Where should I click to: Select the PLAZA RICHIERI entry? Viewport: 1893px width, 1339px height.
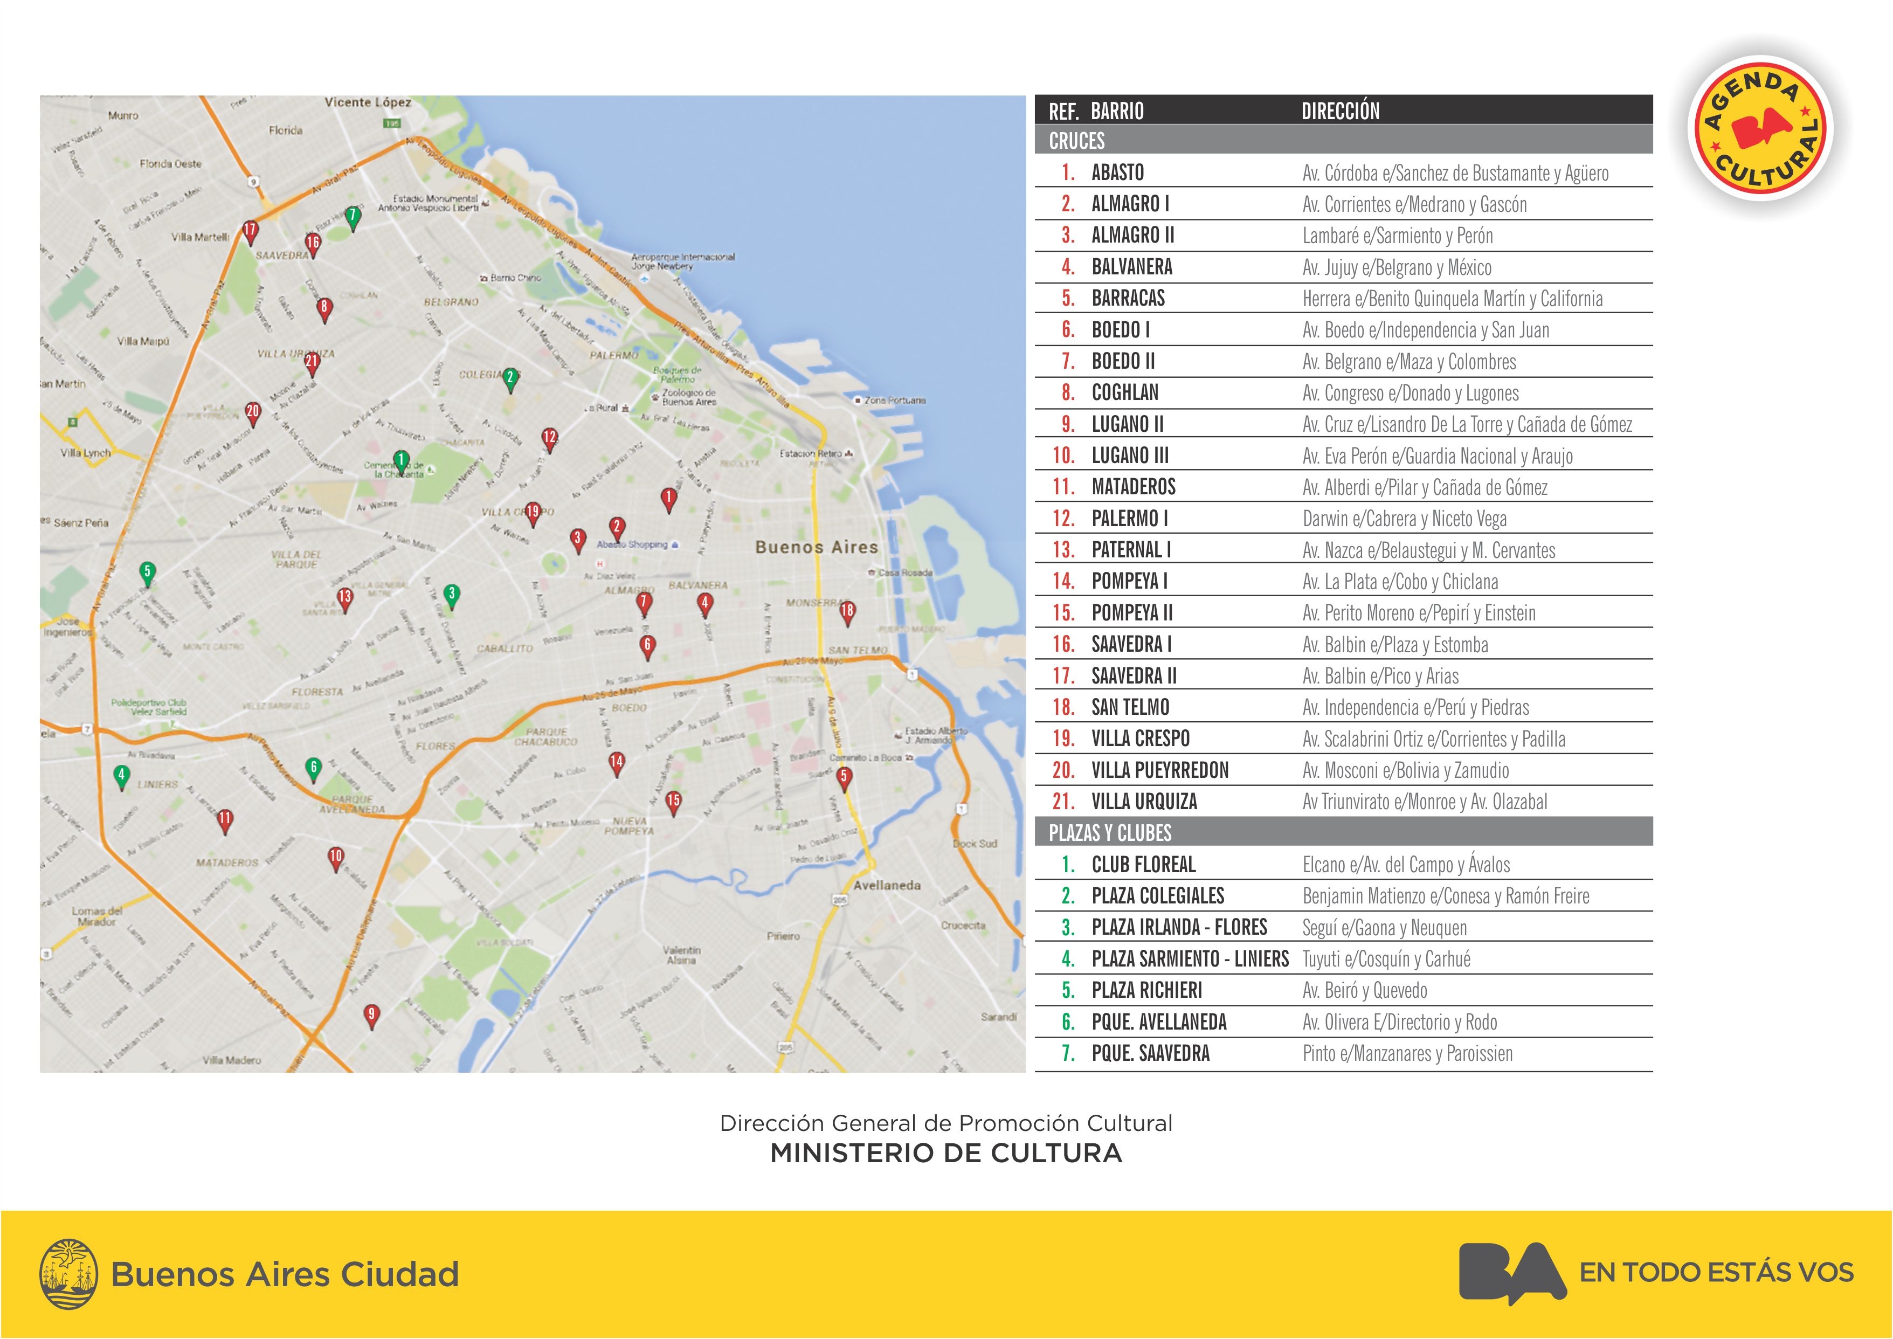pos(1344,989)
